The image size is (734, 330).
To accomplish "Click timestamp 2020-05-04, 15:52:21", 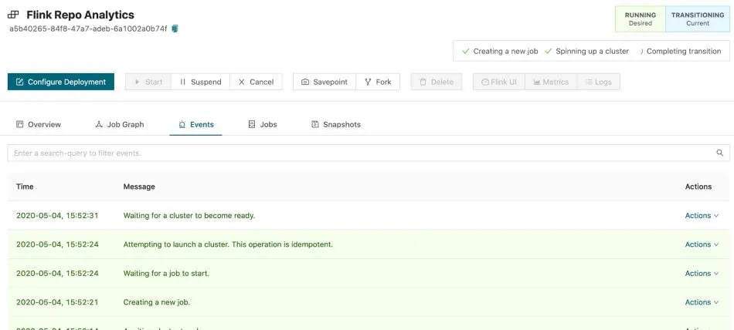I will tap(57, 302).
